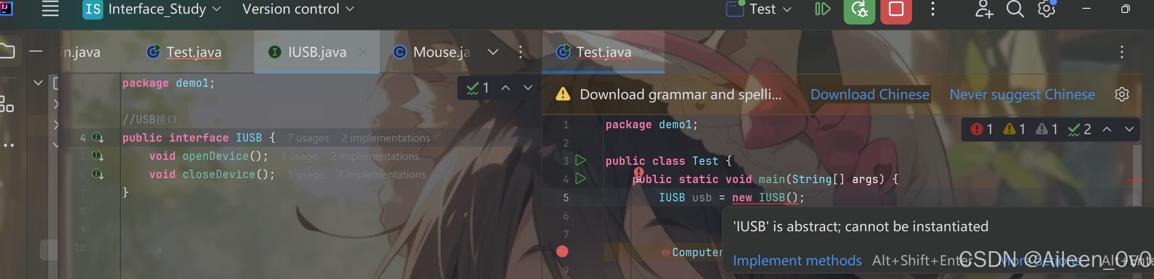Open grammar notification settings gear
The height and width of the screenshot is (279, 1154).
pos(1122,95)
